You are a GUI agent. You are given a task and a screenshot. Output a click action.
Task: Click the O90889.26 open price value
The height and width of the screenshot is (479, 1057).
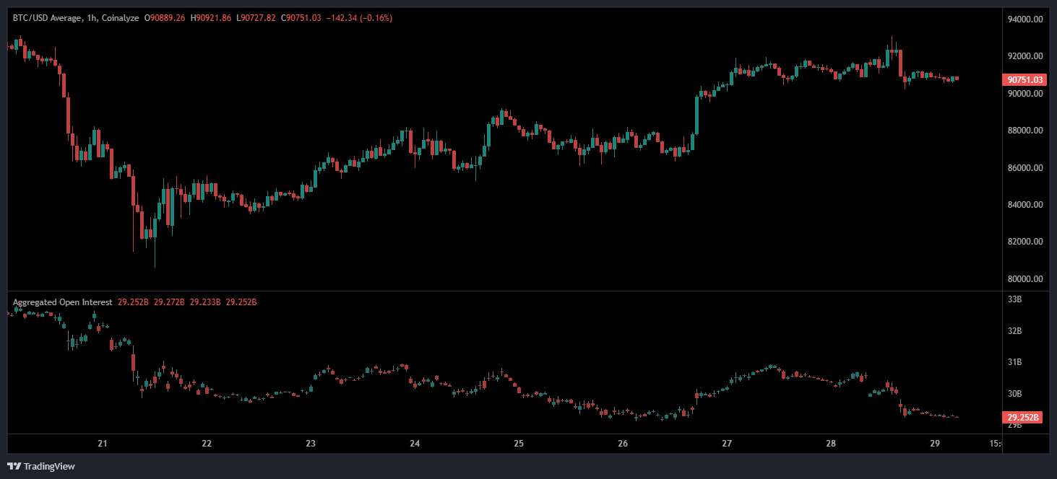pyautogui.click(x=165, y=18)
